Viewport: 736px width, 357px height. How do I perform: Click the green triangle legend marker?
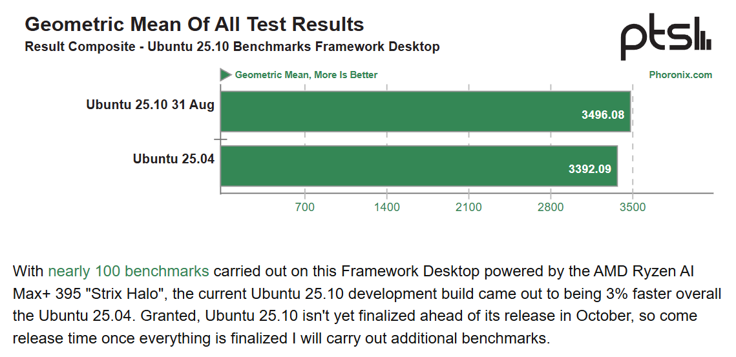[226, 75]
